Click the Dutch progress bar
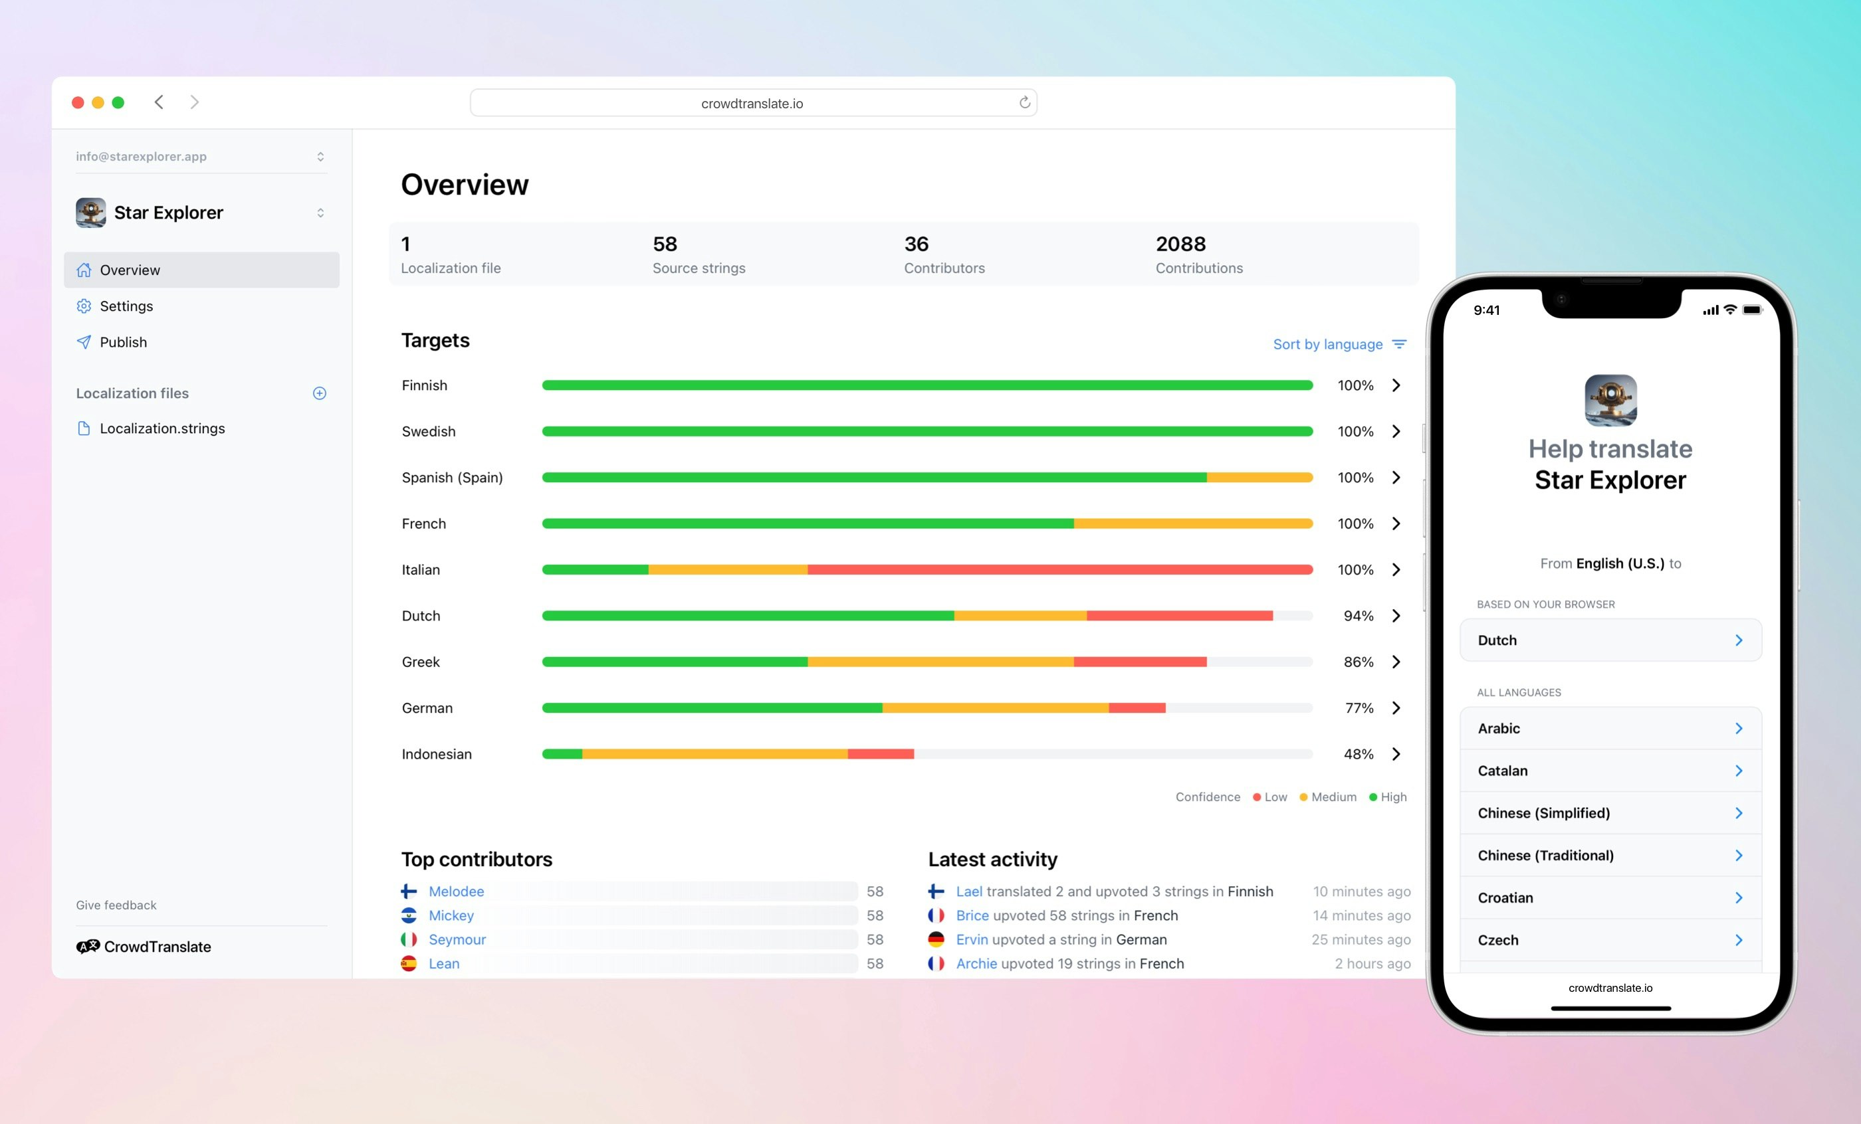Image resolution: width=1861 pixels, height=1124 pixels. (927, 615)
